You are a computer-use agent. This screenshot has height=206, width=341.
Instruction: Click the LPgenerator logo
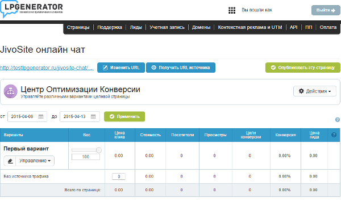pos(32,9)
